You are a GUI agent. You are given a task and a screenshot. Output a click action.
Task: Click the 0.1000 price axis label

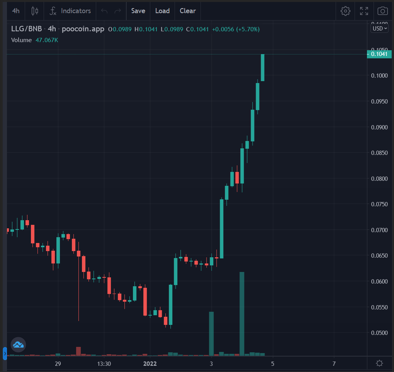click(379, 75)
